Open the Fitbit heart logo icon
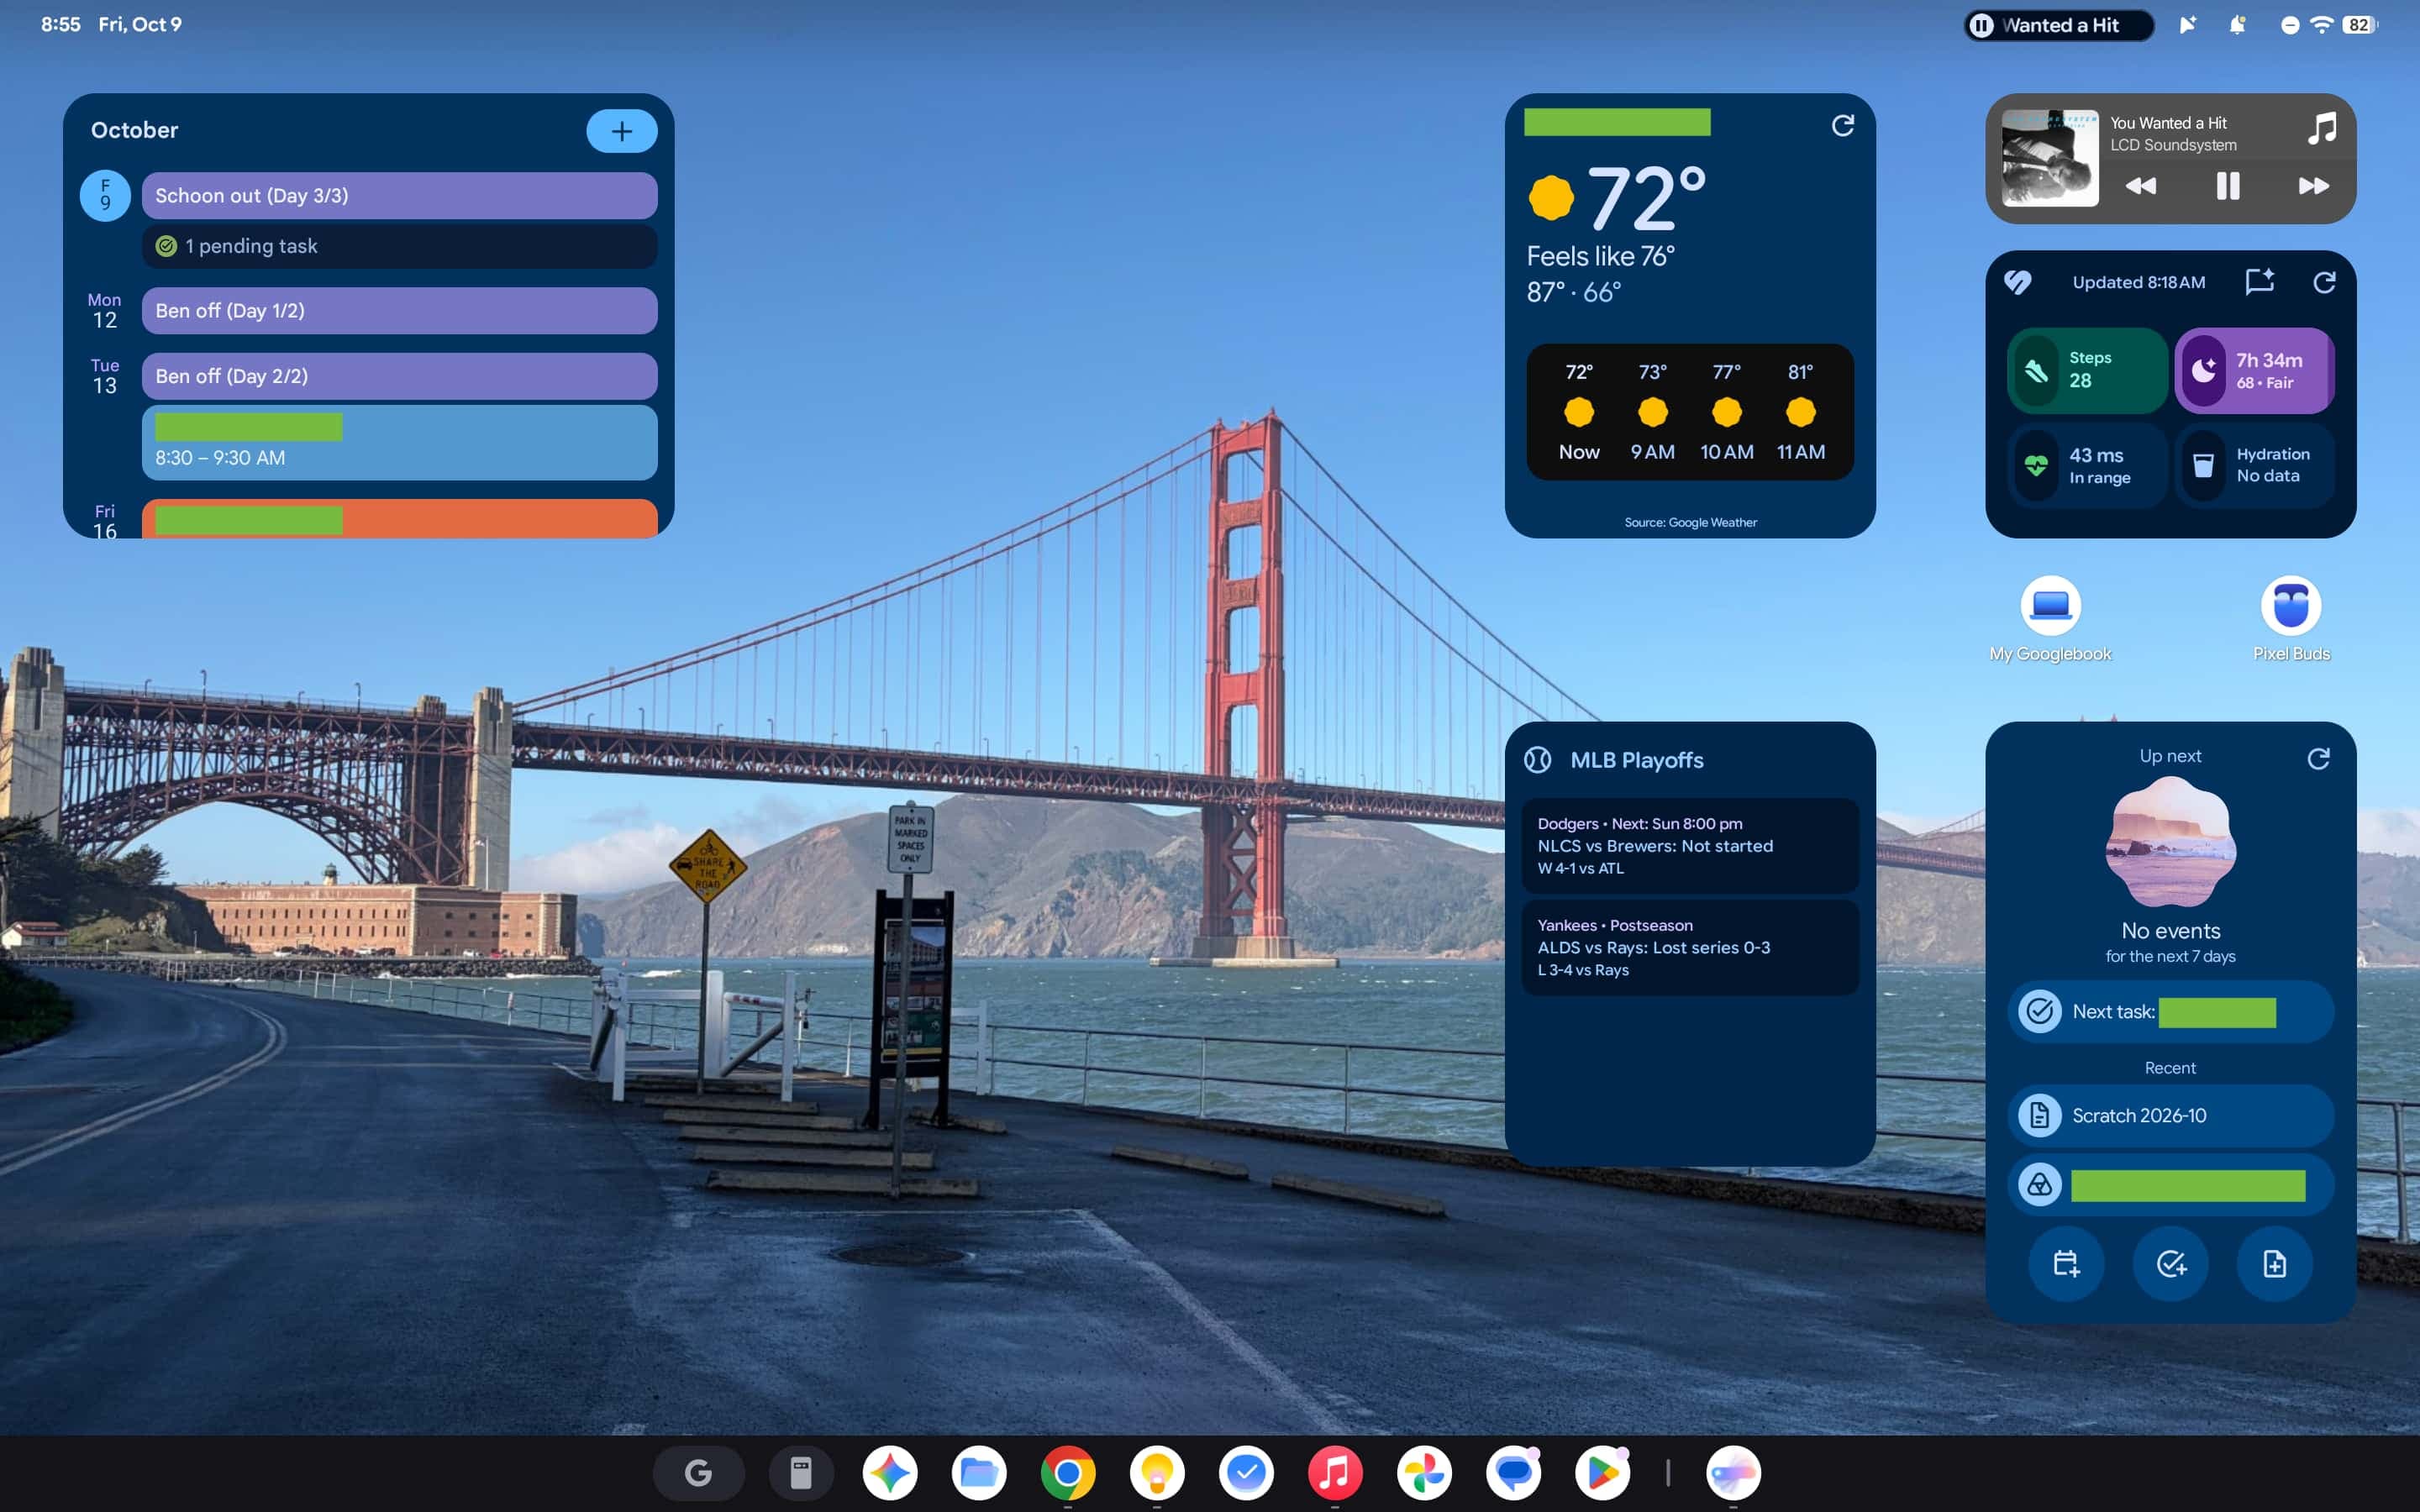 2017,282
